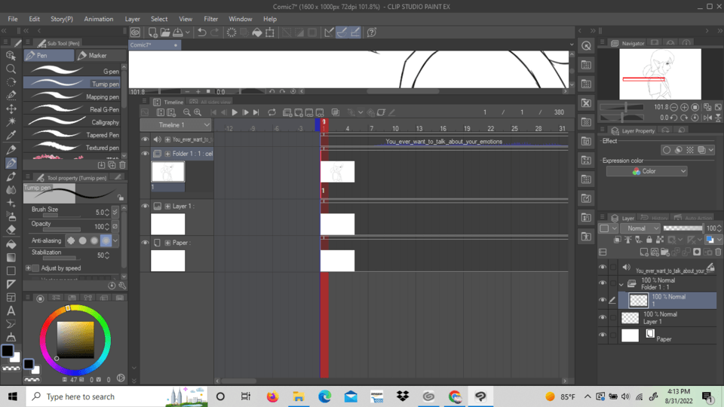Viewport: 724px width, 407px height.
Task: Select the Zoom magnifier tool
Action: [x=11, y=69]
